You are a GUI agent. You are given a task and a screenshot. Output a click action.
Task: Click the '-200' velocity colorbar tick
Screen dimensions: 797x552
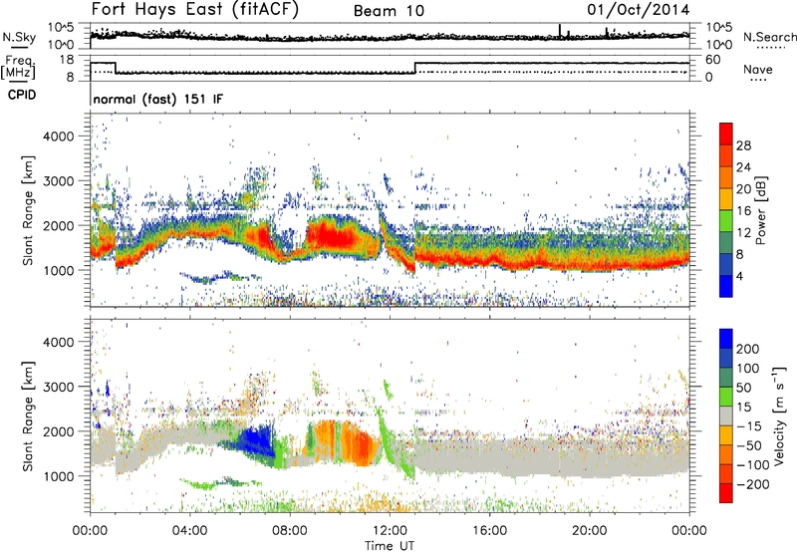753,484
